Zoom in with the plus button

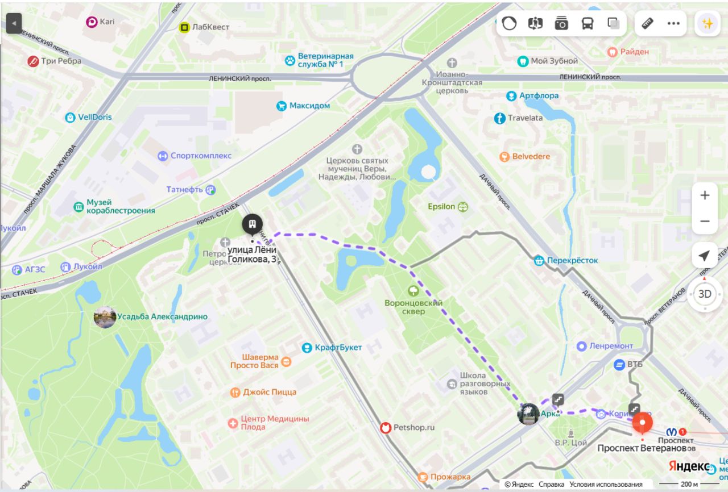705,195
